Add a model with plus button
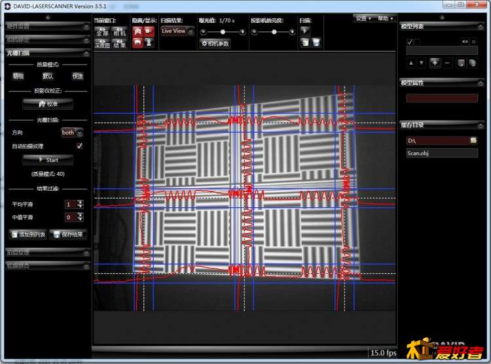This screenshot has width=491, height=364. 435,63
